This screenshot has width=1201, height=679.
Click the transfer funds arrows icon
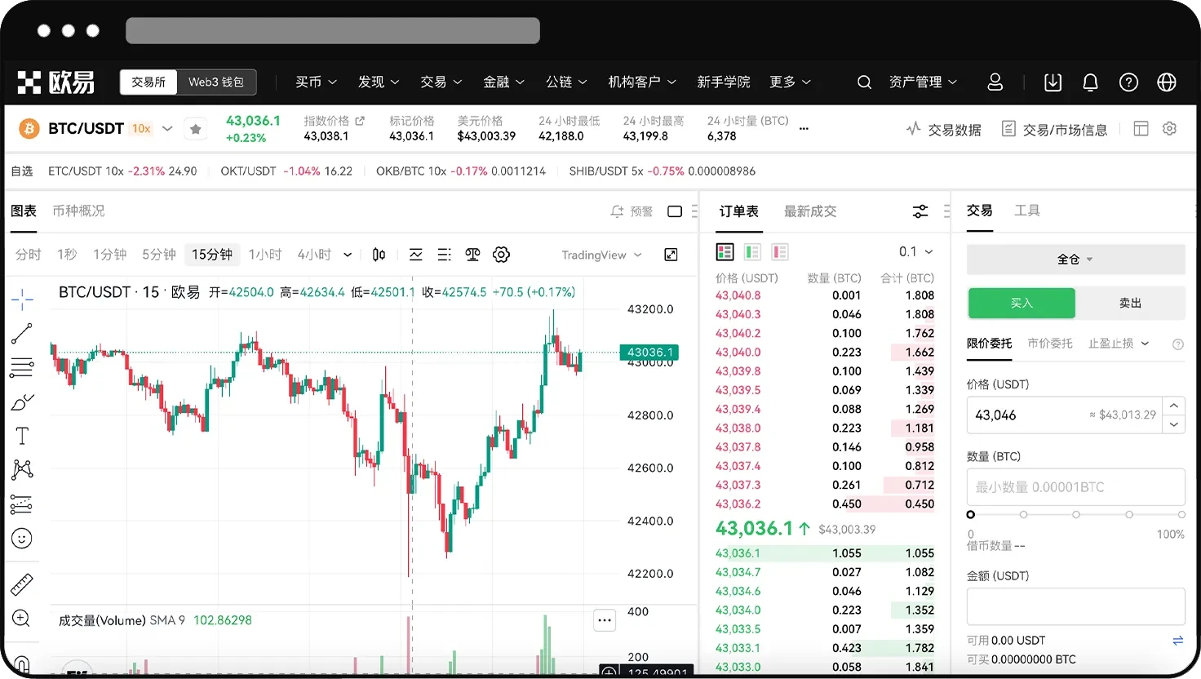[x=1178, y=641]
